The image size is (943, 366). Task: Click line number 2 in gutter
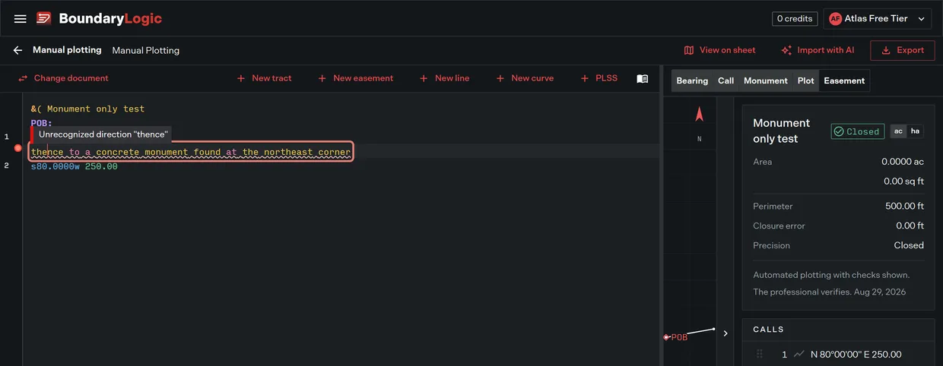(6, 166)
